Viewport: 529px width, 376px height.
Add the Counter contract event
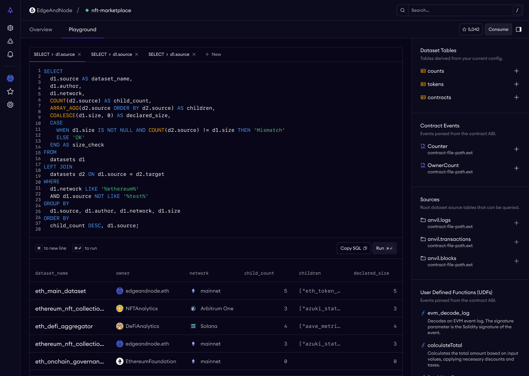(x=516, y=149)
